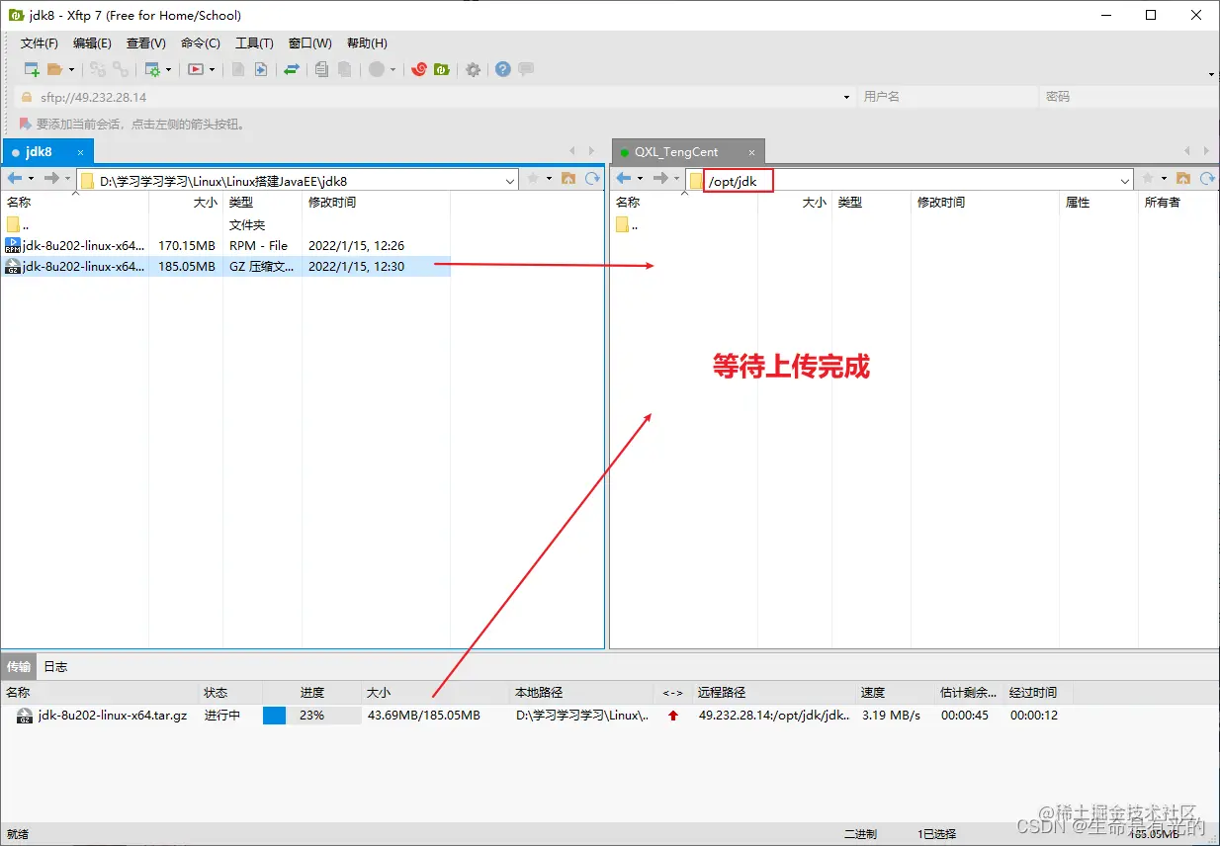The image size is (1220, 846).
Task: Open the 文件(F) menu
Action: (40, 43)
